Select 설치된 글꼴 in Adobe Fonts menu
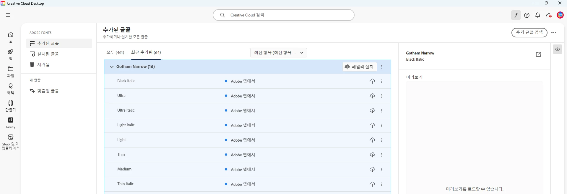 click(x=59, y=54)
